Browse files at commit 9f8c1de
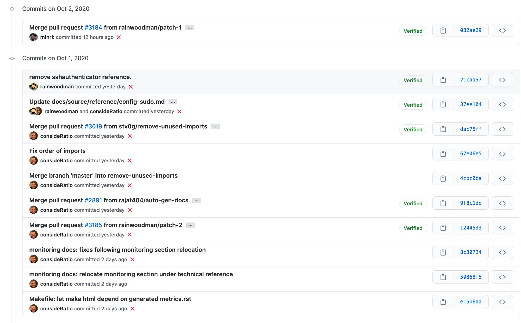The height and width of the screenshot is (323, 521). click(x=502, y=203)
